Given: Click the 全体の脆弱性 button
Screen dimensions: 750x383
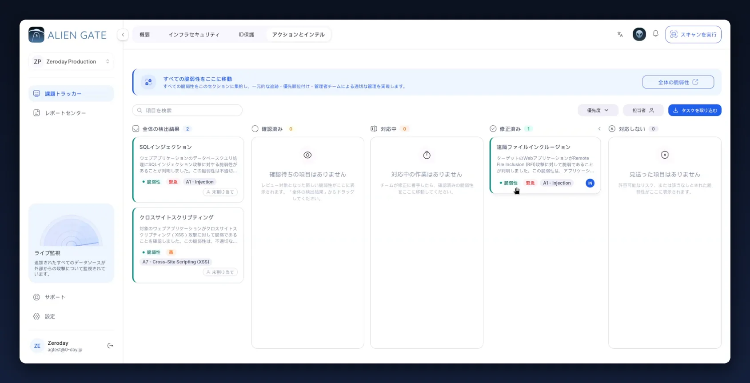Looking at the screenshot, I should pos(678,82).
